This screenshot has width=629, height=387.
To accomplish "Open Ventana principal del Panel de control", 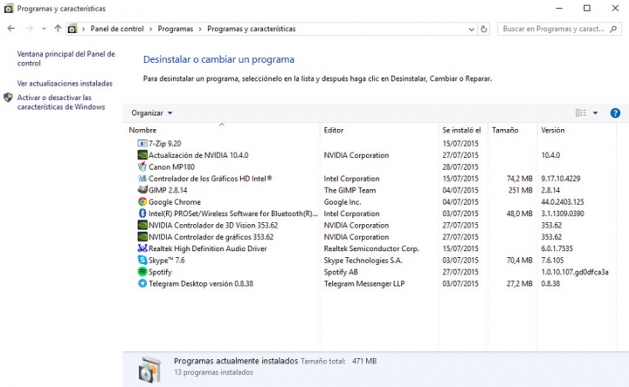I will [66, 58].
